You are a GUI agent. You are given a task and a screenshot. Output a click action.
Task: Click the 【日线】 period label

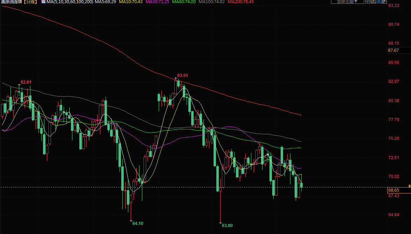click(x=30, y=2)
